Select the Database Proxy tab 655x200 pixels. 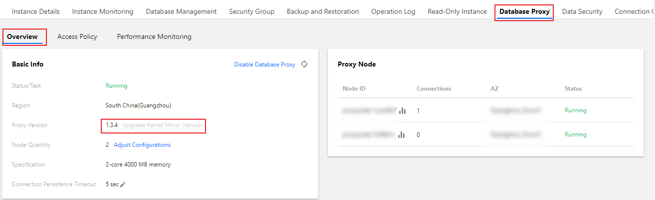pyautogui.click(x=524, y=11)
